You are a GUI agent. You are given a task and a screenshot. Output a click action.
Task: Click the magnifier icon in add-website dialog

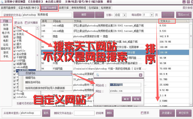click(98, 75)
